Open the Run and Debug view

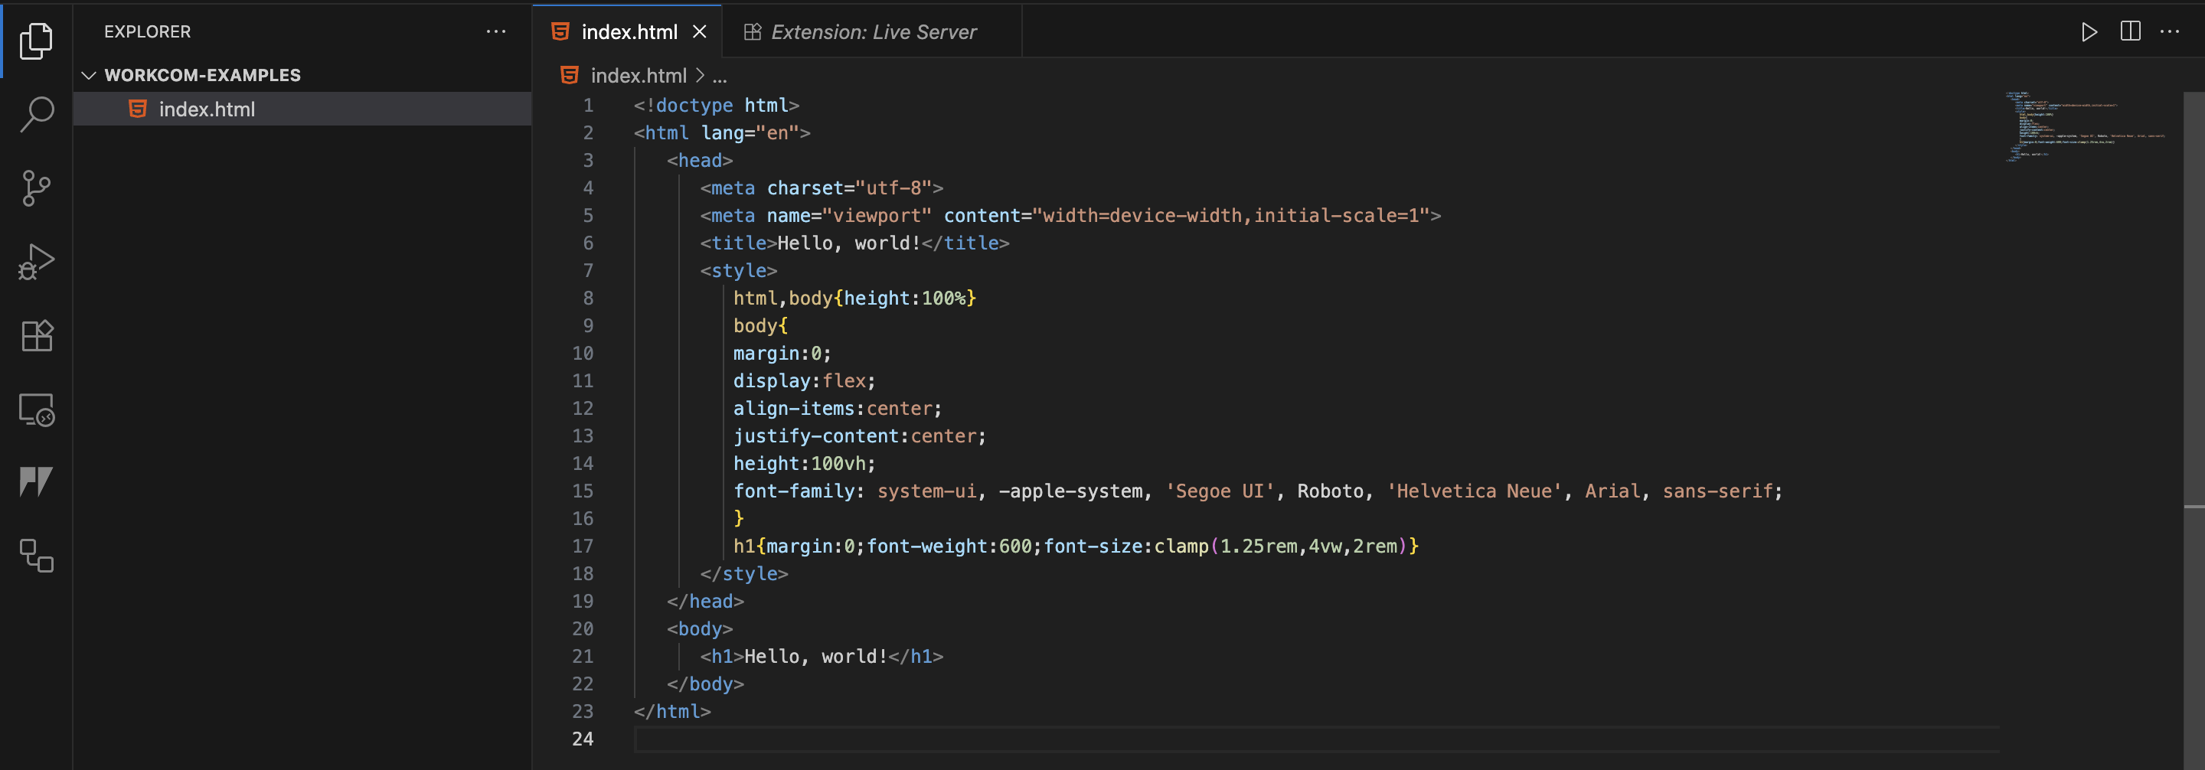click(x=36, y=262)
